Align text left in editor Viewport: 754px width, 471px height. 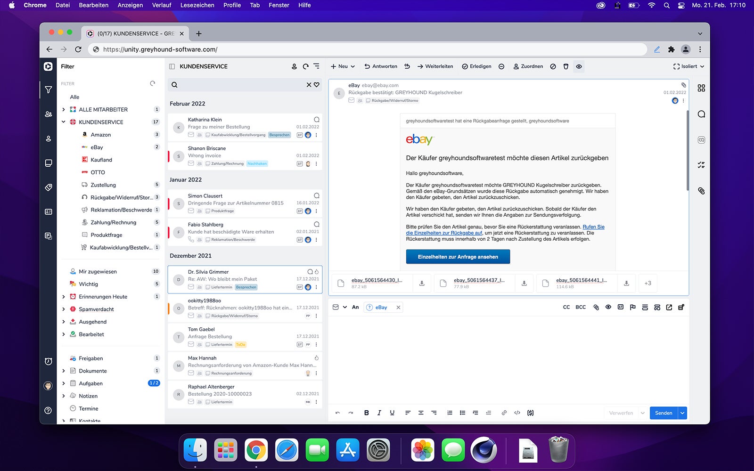coord(408,413)
